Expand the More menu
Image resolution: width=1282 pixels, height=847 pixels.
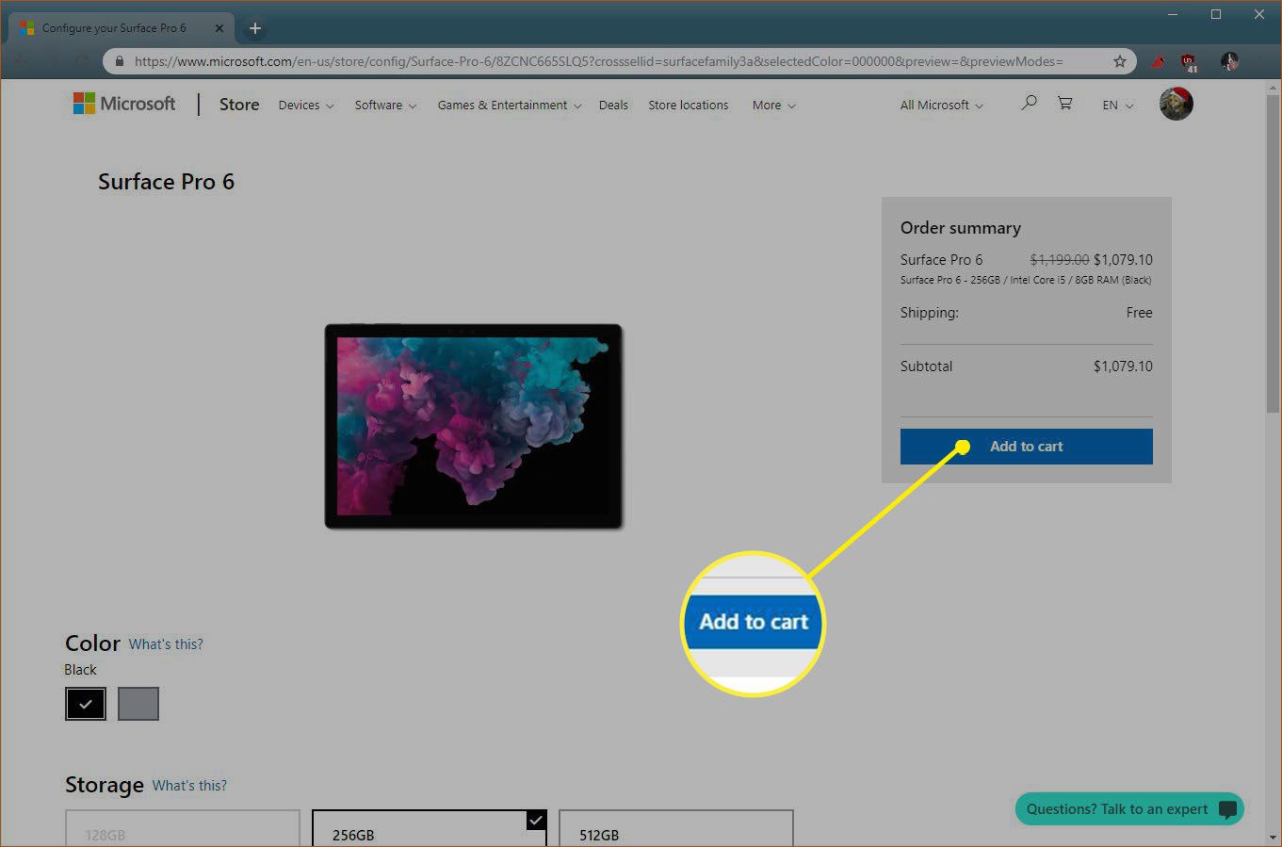(x=773, y=106)
